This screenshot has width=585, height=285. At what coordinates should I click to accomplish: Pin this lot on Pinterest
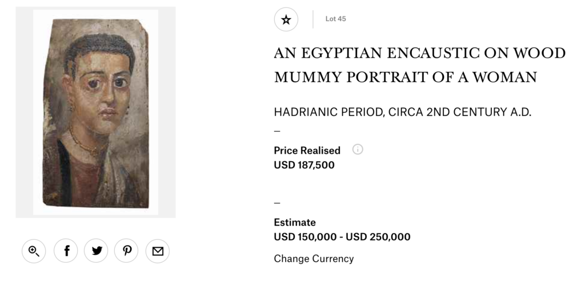[x=126, y=251]
